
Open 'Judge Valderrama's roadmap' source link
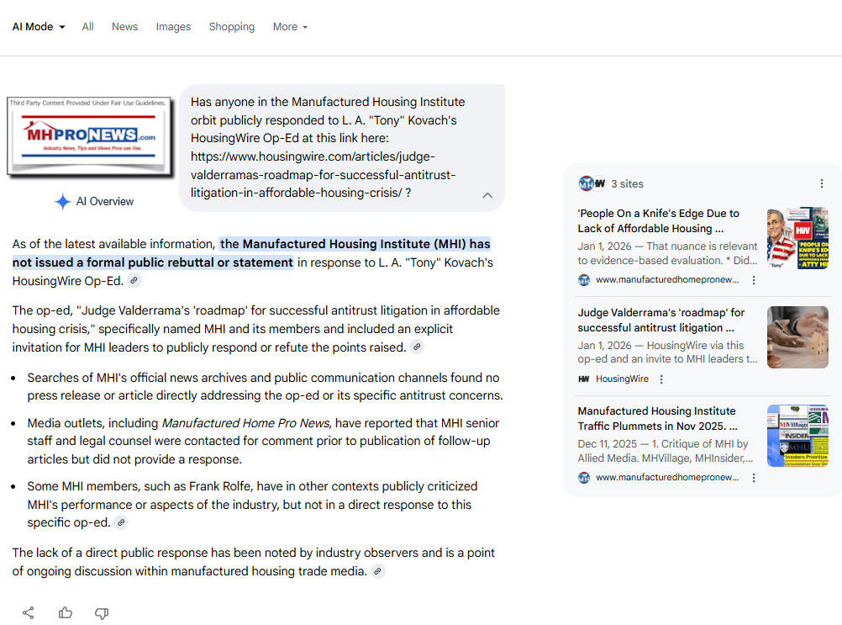pos(660,320)
